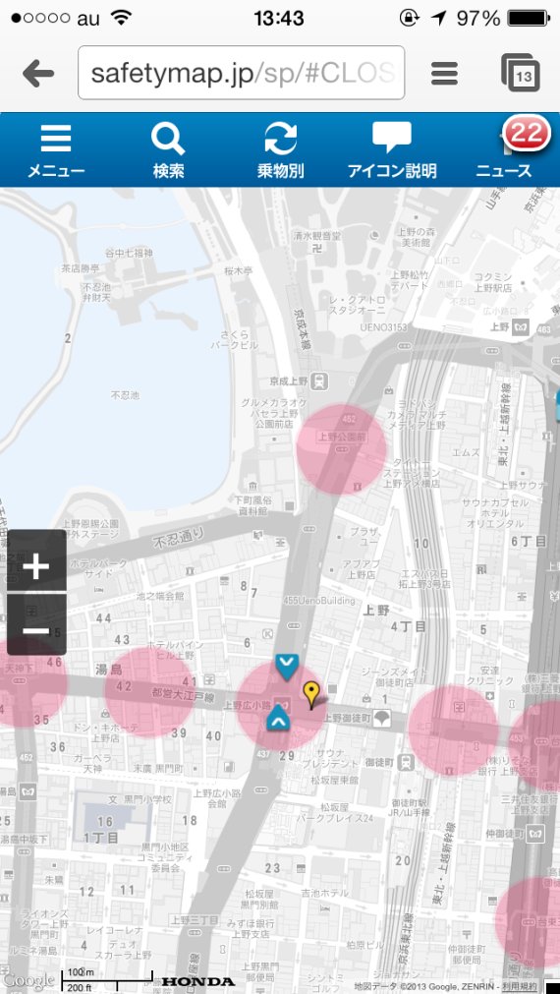Screen dimensions: 560x994
Task: Focus the safetymap.jp address bar
Action: click(x=241, y=73)
